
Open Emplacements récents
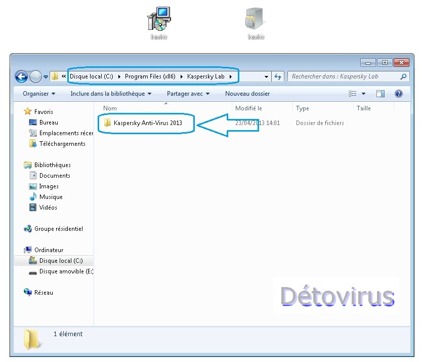coord(66,133)
